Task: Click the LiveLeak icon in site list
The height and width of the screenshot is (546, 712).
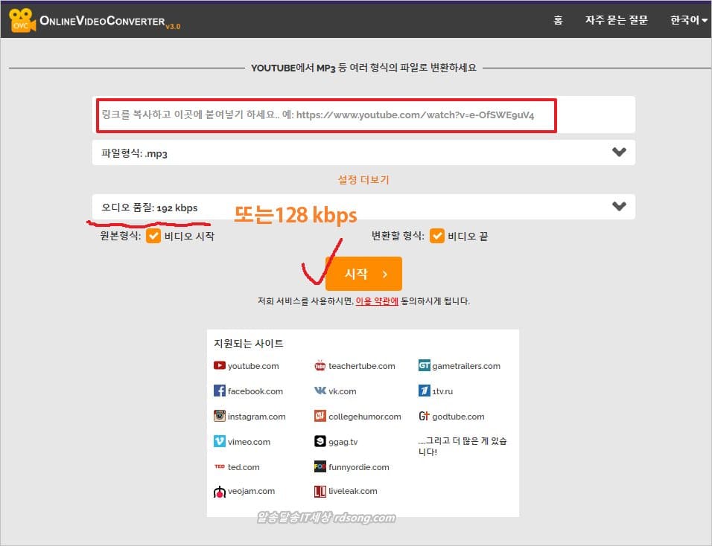Action: tap(320, 492)
